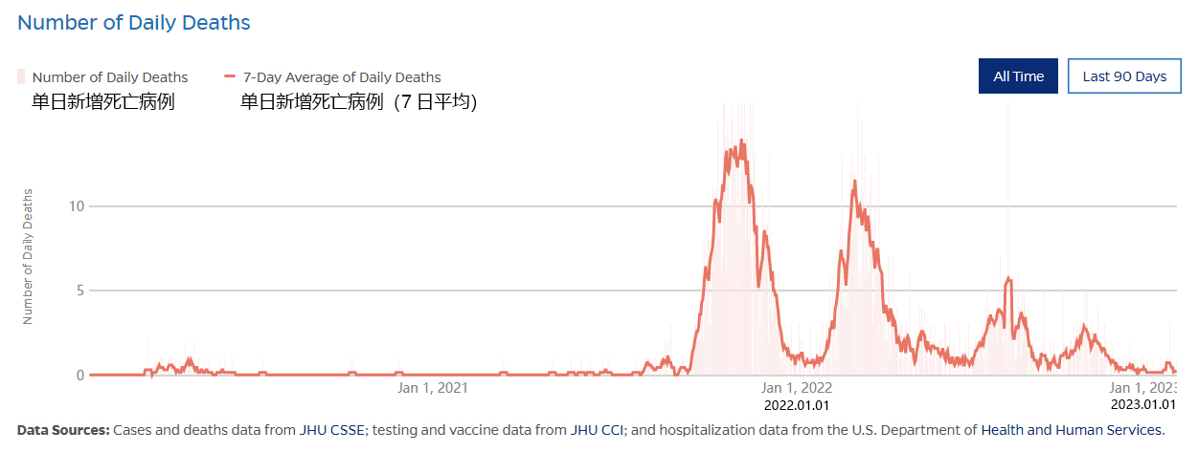
Task: Click the 2023.01.01 annotation text
Action: click(x=1142, y=405)
